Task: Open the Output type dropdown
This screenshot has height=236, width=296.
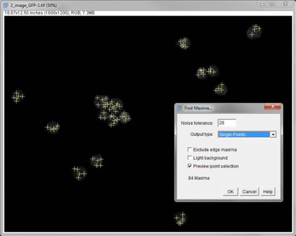Action: pos(272,134)
